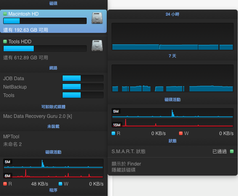The width and height of the screenshot is (238, 196).
Task: Click 還有 192.63 GB 可用 text
Action: [26, 30]
